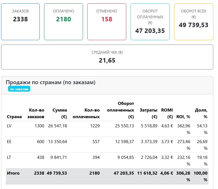Click the СРЕДНИЙ ЧЕК value 21,65

click(x=107, y=60)
